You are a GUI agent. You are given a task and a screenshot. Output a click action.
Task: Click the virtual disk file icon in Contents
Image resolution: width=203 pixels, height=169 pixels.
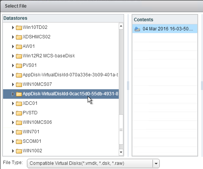[137, 29]
